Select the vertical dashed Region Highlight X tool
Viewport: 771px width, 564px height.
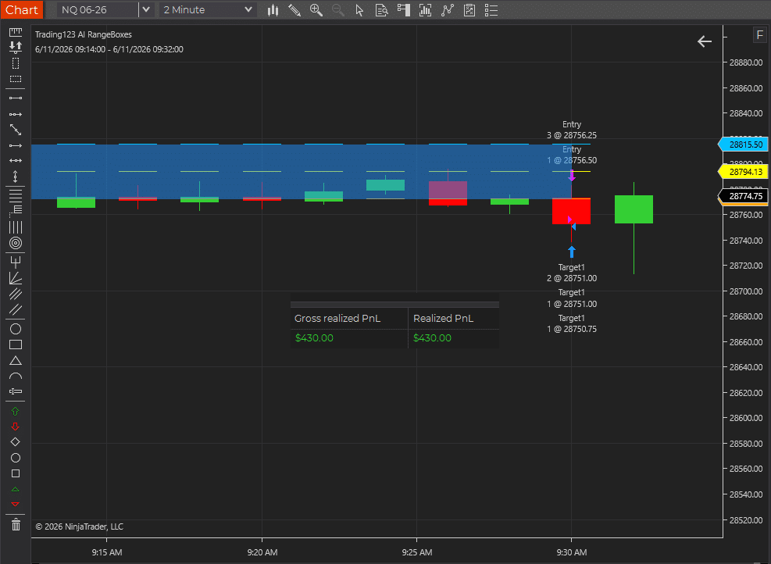(x=16, y=63)
